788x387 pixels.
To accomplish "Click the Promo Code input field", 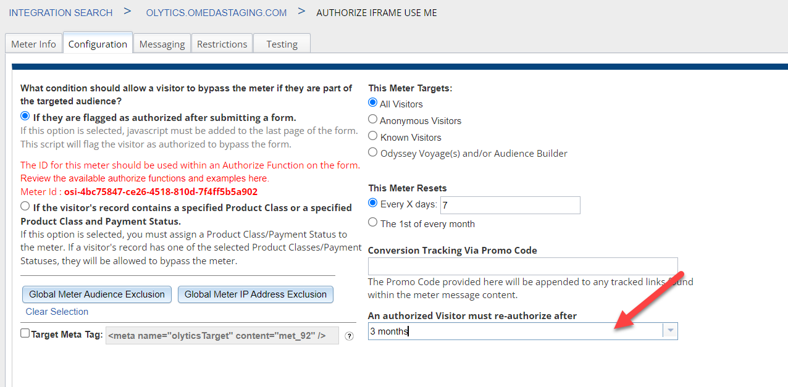I will (x=522, y=267).
